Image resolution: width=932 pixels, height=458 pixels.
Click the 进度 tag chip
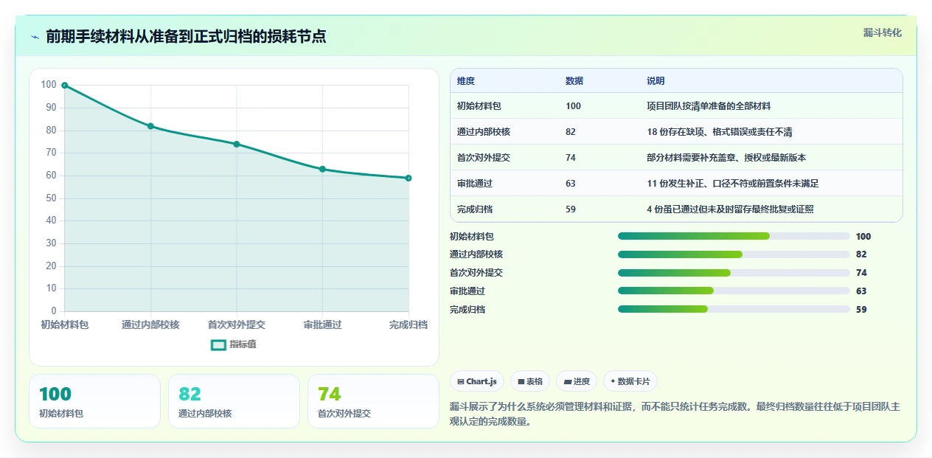(x=577, y=381)
